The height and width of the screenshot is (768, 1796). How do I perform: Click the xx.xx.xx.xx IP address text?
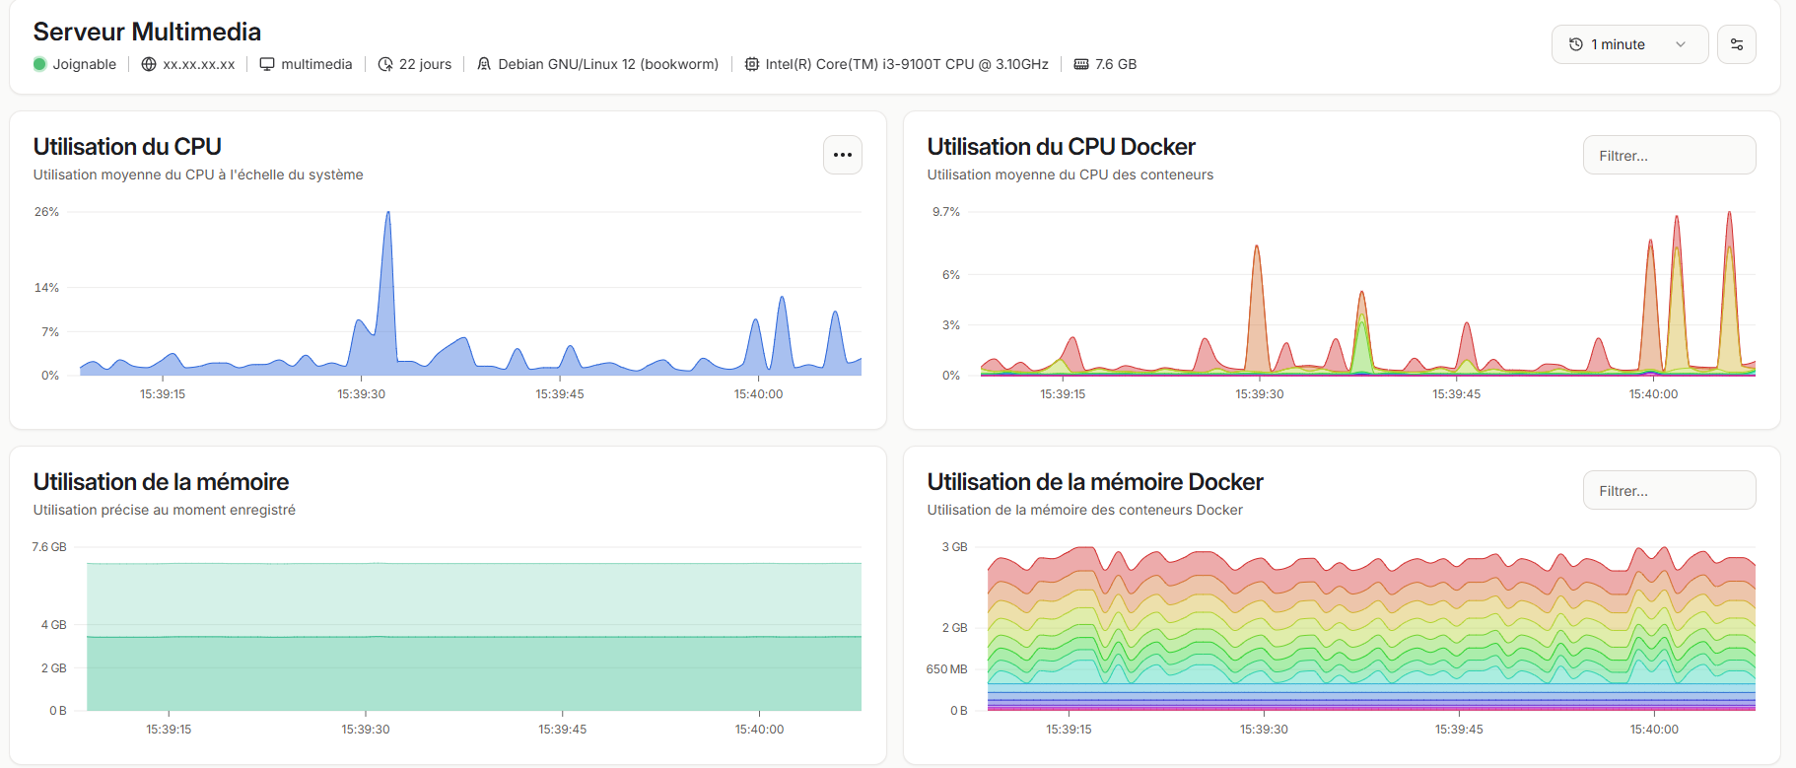click(199, 64)
